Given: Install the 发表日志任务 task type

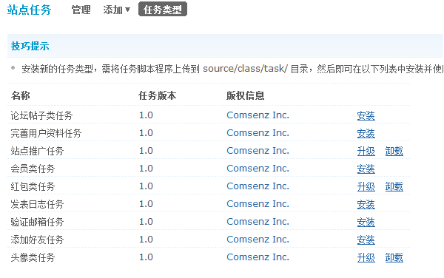Looking at the screenshot, I should 366,204.
